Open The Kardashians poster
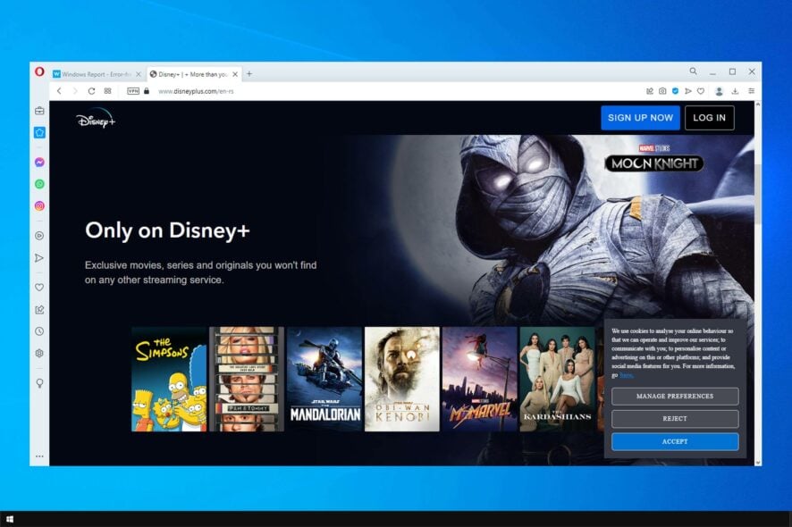Viewport: 792px width, 527px height. 557,379
